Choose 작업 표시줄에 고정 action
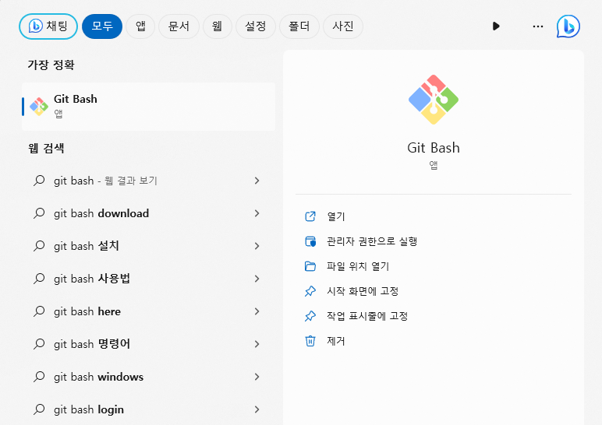This screenshot has height=425, width=602. [x=367, y=316]
